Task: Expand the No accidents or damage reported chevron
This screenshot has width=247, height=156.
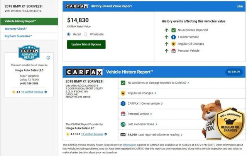Action: [188, 83]
